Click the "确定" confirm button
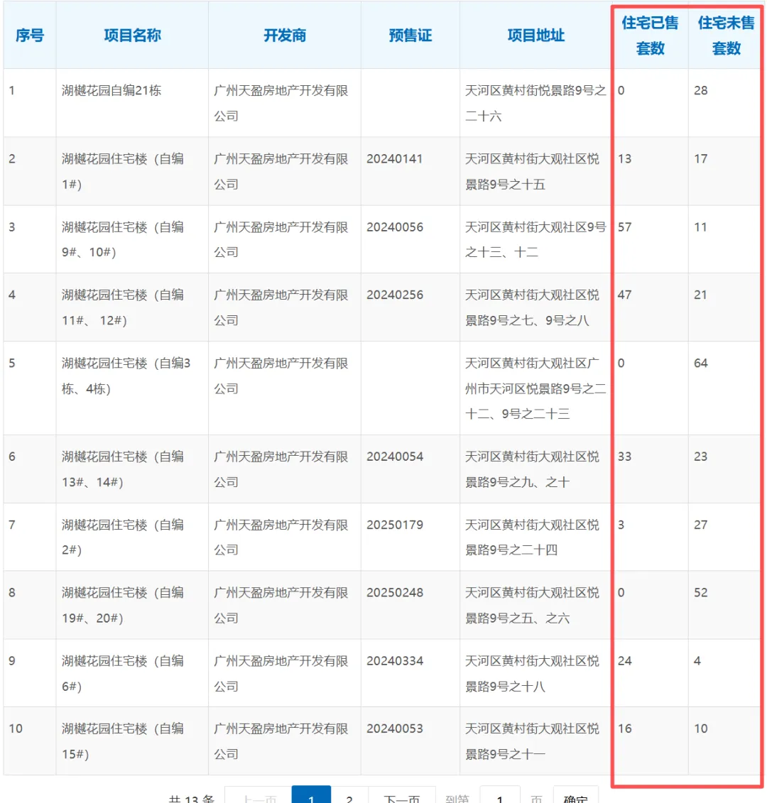The height and width of the screenshot is (803, 767). tap(575, 797)
